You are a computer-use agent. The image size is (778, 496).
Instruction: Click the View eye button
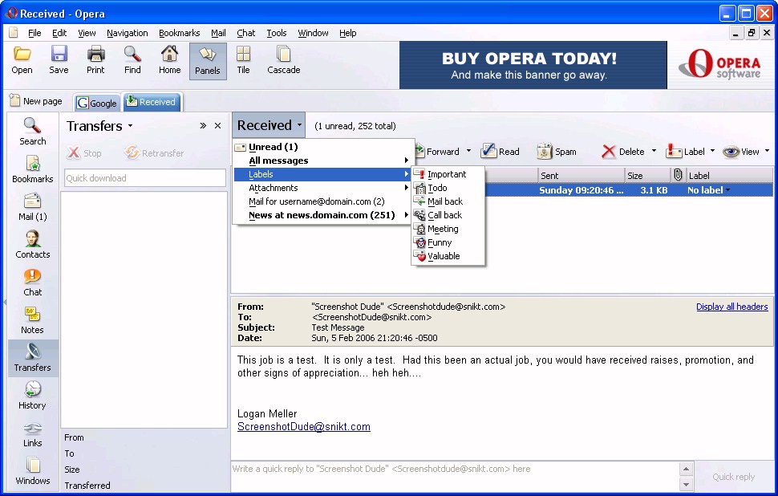pos(741,152)
